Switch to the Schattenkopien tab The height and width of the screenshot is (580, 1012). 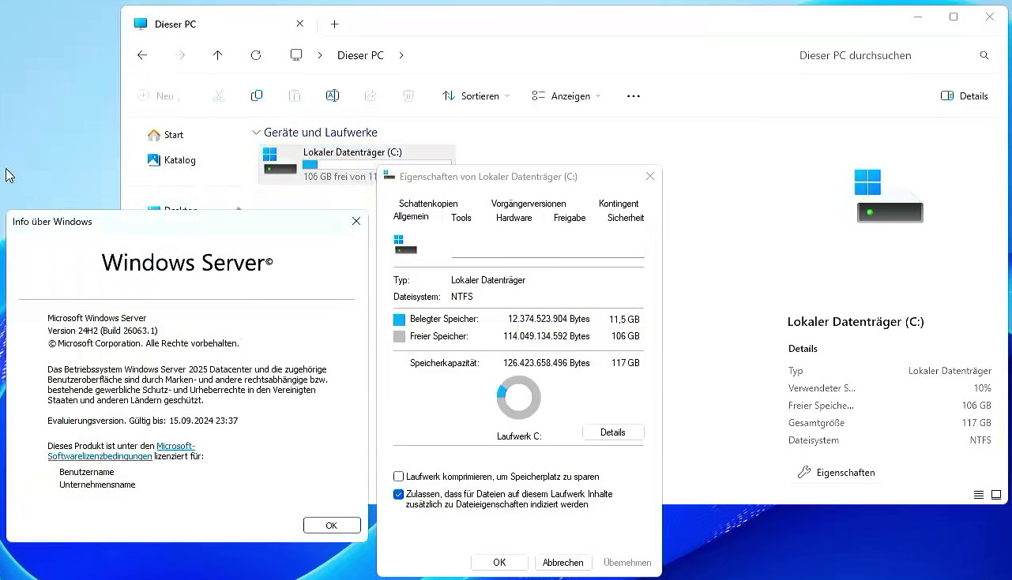[428, 204]
